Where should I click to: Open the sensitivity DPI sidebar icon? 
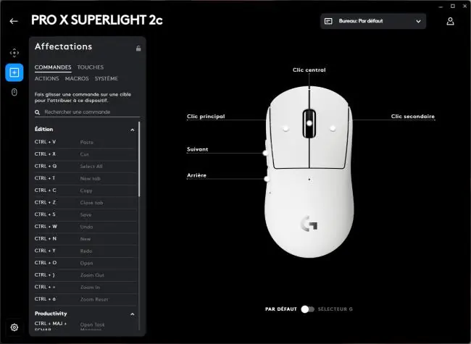pyautogui.click(x=14, y=53)
